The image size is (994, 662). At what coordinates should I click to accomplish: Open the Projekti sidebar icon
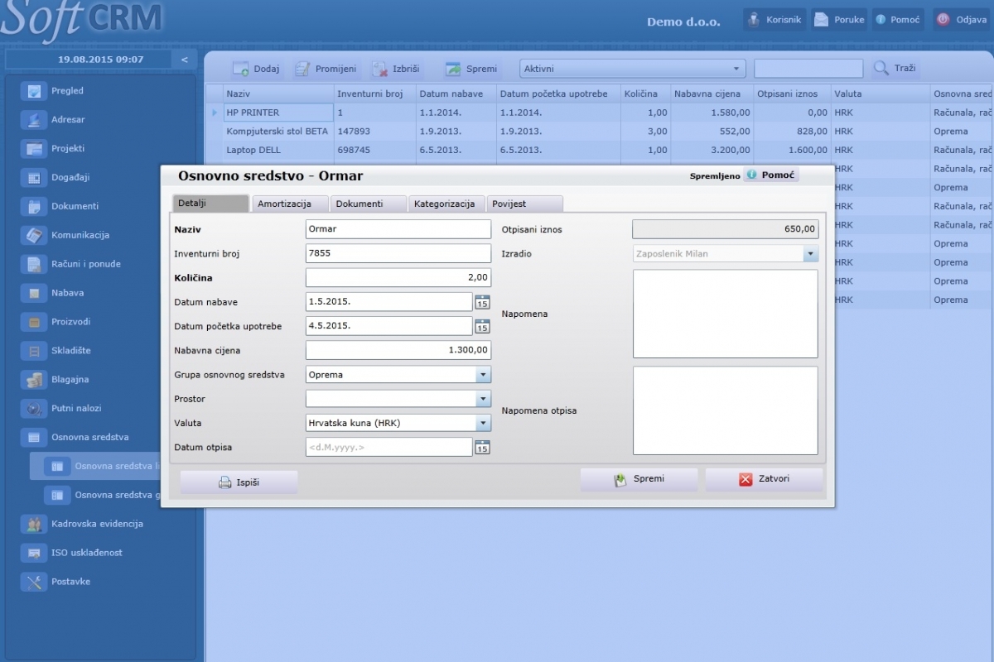coord(34,149)
